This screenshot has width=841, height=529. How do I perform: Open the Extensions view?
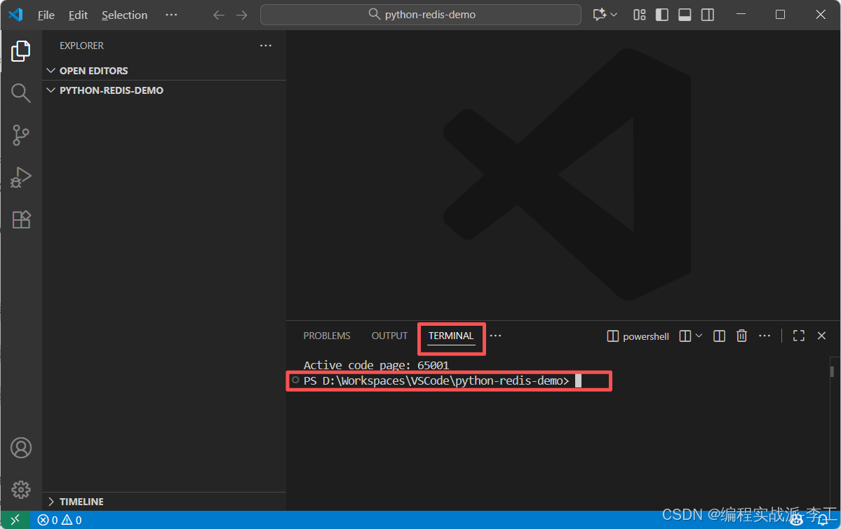pos(21,219)
